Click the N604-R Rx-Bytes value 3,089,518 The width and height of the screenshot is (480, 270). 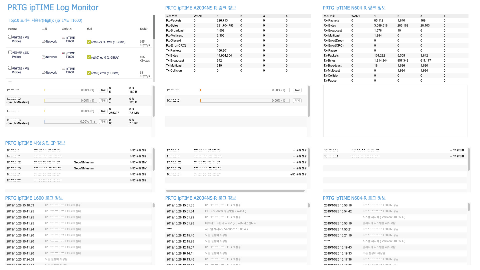381,26
